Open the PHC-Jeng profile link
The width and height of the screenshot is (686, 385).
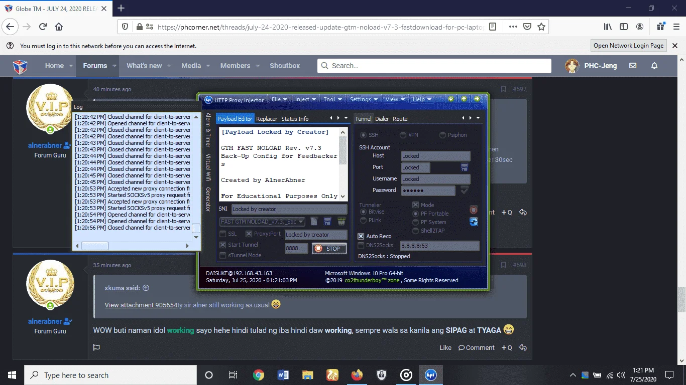(591, 66)
